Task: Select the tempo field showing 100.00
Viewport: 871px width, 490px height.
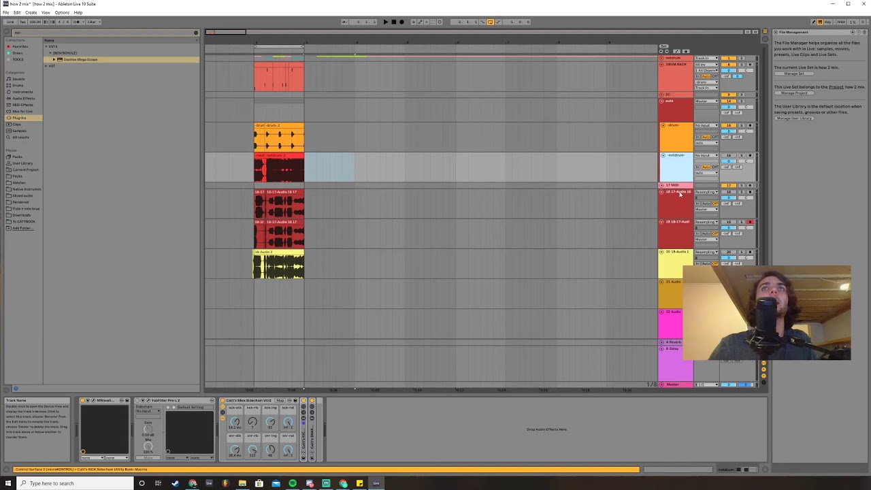Action: coord(35,22)
